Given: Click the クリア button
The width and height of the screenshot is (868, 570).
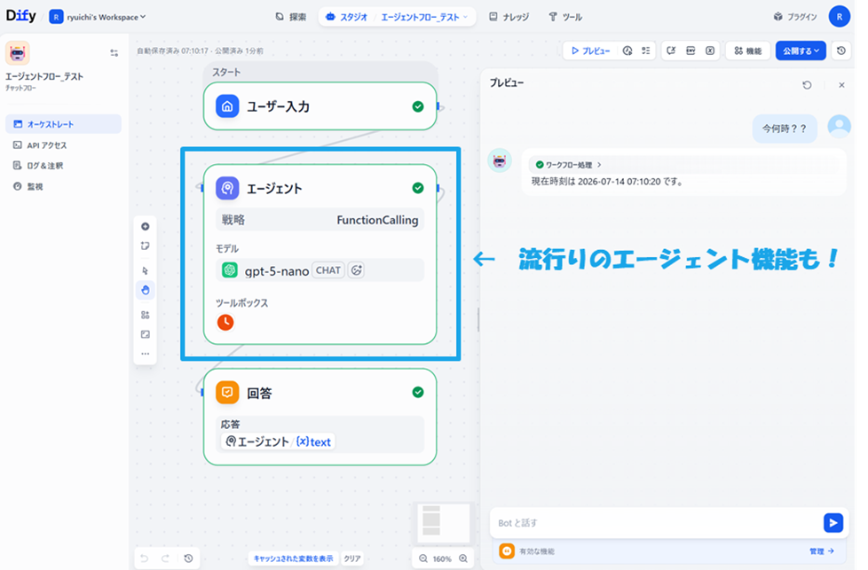Looking at the screenshot, I should [x=352, y=558].
